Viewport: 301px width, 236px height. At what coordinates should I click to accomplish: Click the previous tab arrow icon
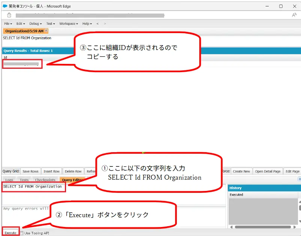[x=98, y=23]
